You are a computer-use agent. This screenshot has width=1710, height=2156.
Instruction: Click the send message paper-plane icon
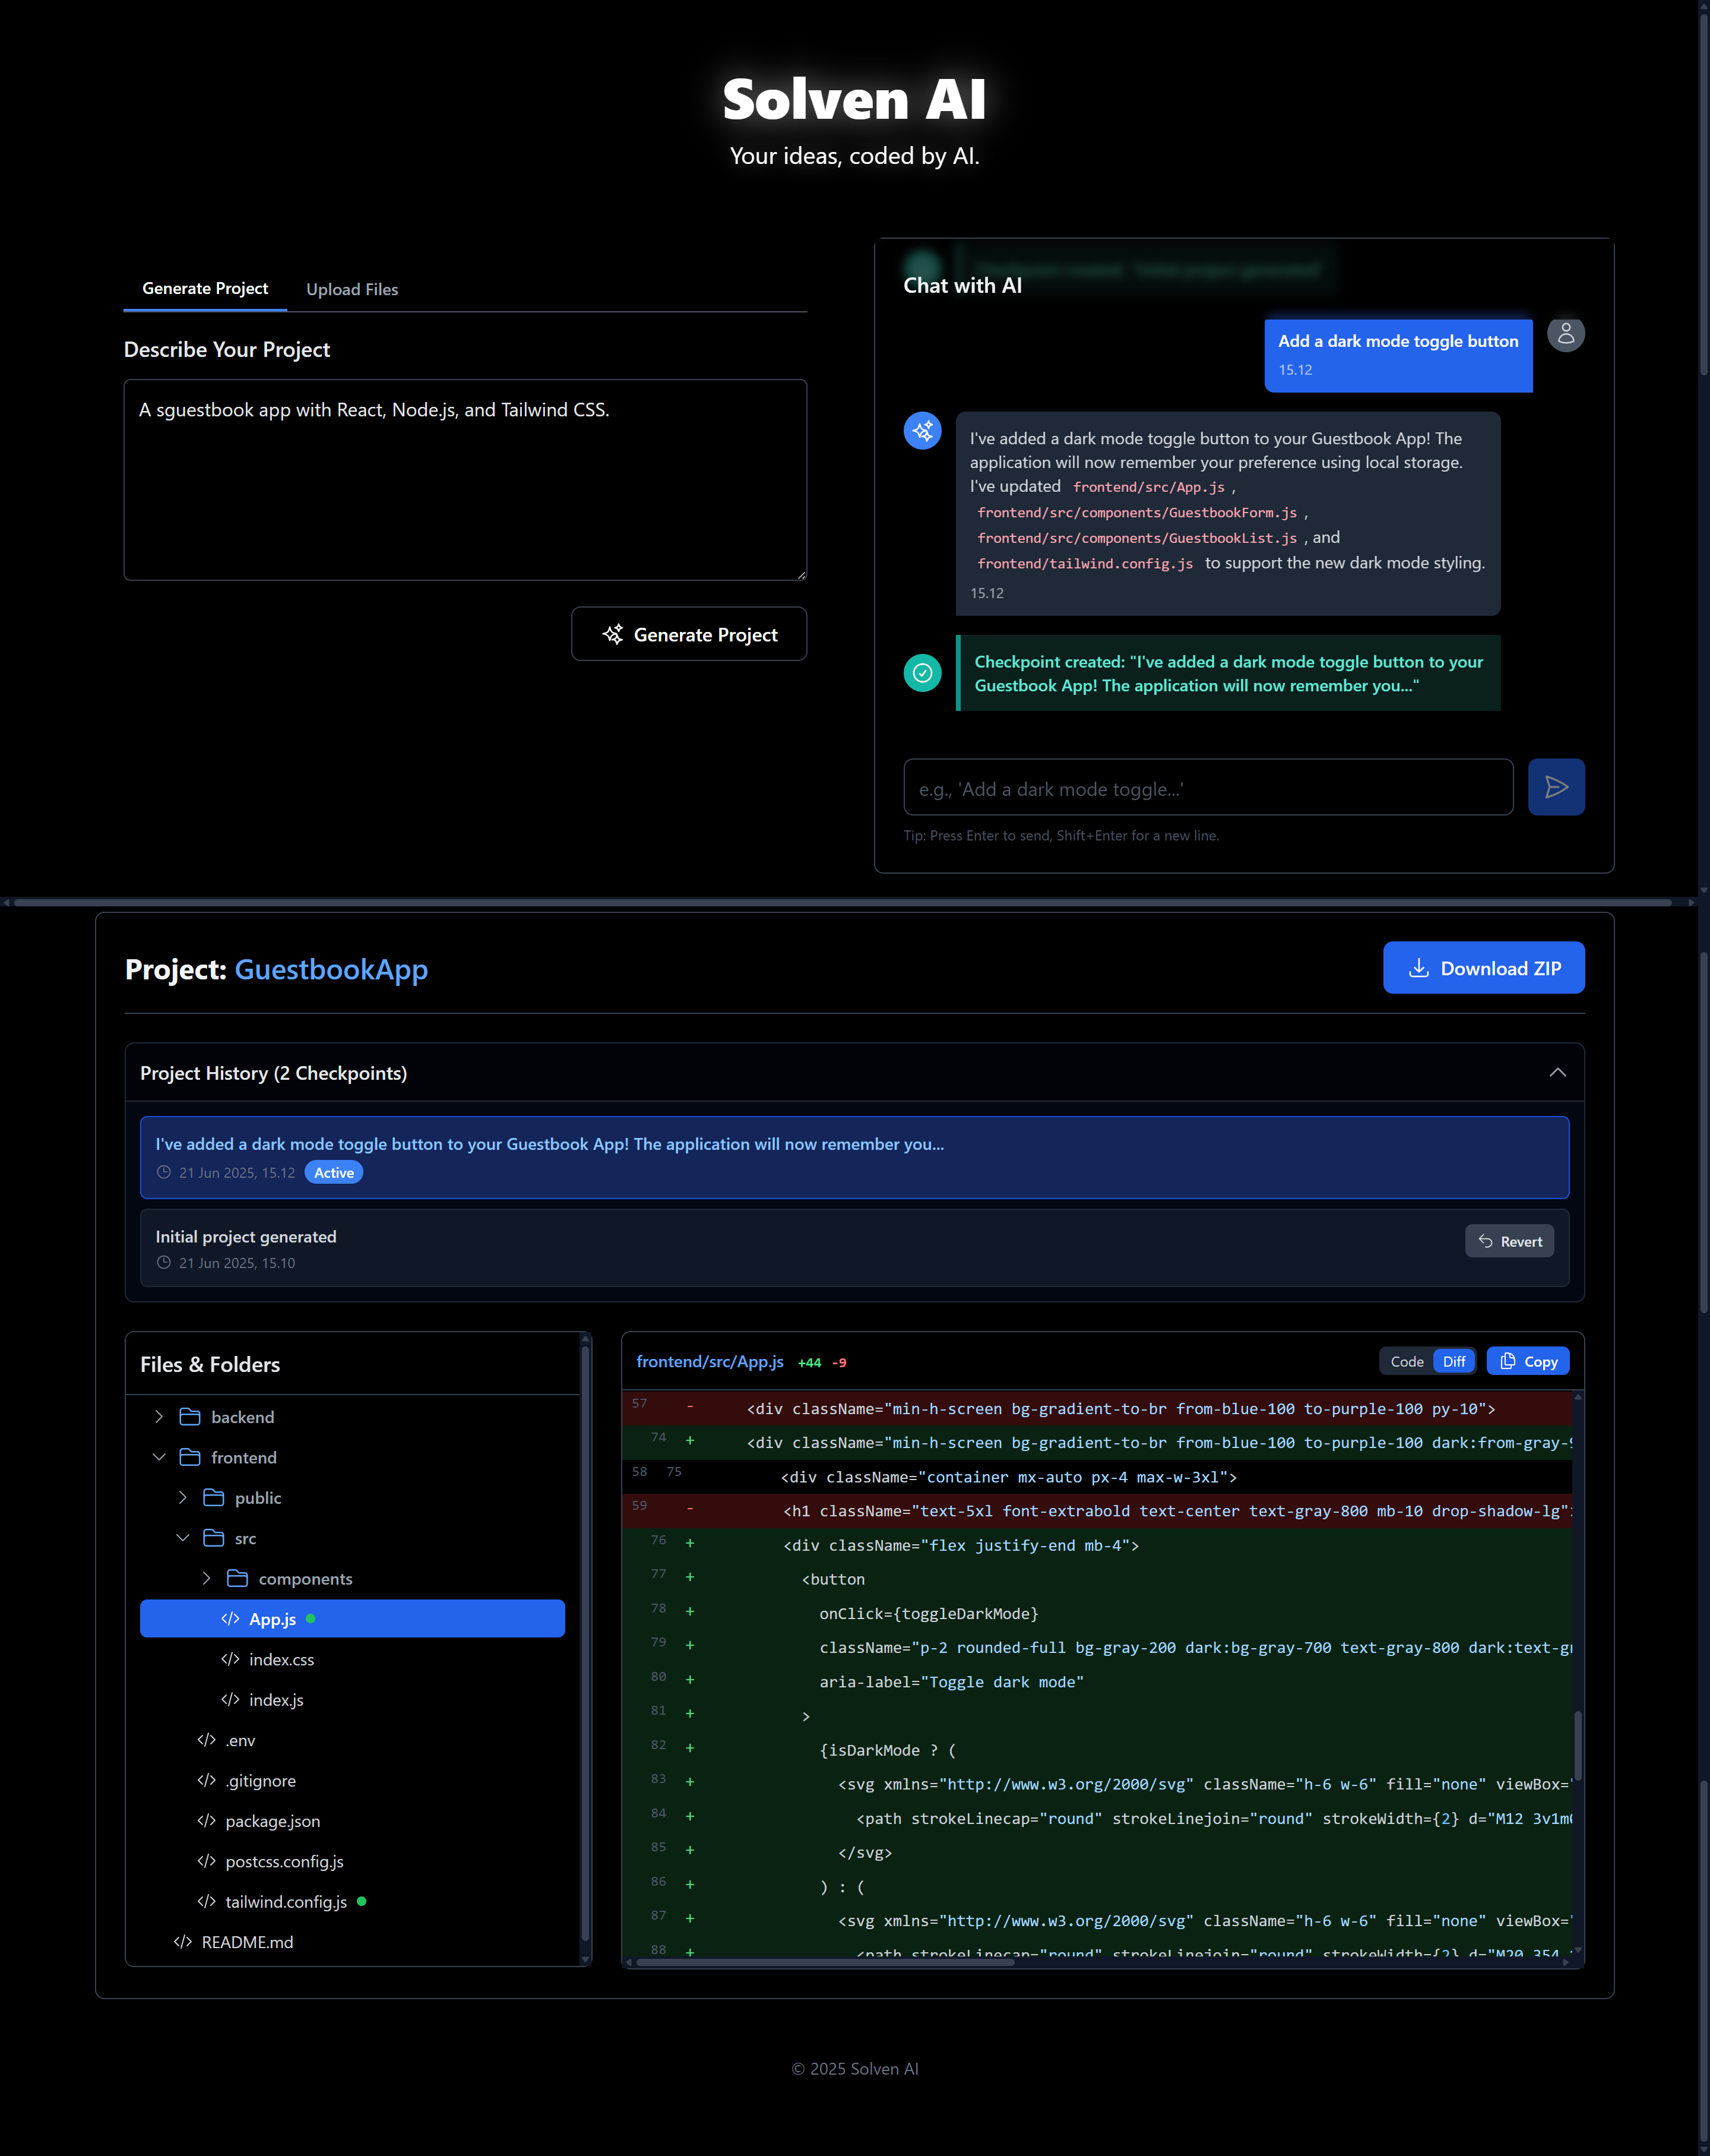[1555, 787]
